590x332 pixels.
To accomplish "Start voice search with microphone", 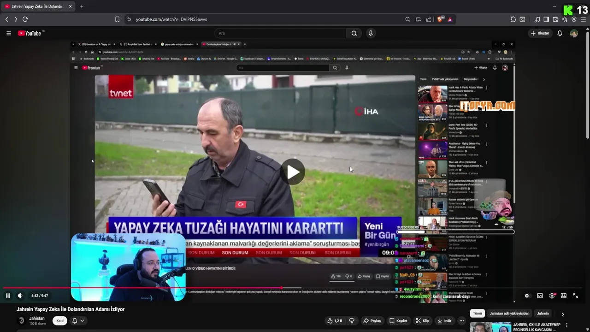I will click(x=370, y=33).
